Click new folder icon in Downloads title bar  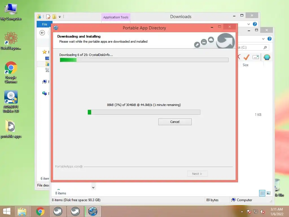coord(54,17)
